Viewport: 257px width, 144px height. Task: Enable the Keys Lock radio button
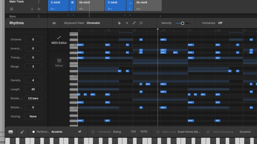click(x=158, y=132)
